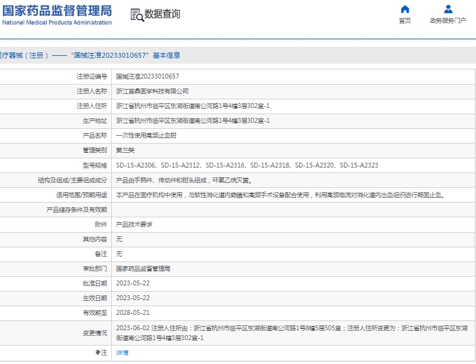Click the 备注 label

(x=101, y=254)
